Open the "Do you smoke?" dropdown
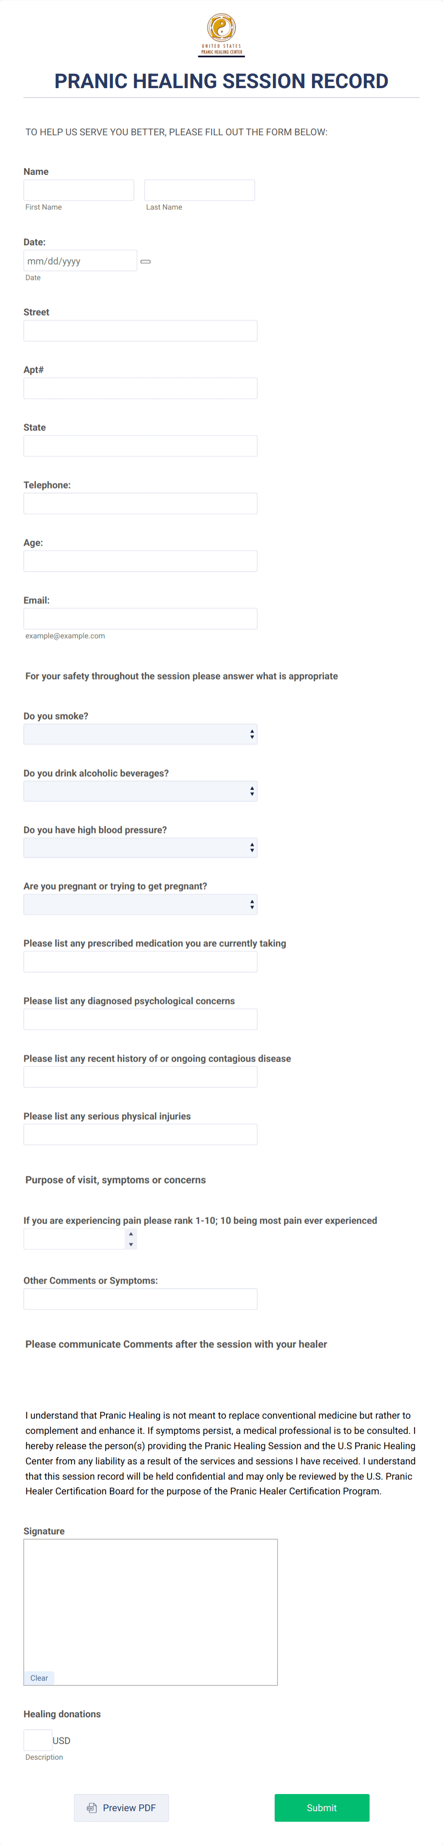This screenshot has height=1845, width=443. click(140, 733)
